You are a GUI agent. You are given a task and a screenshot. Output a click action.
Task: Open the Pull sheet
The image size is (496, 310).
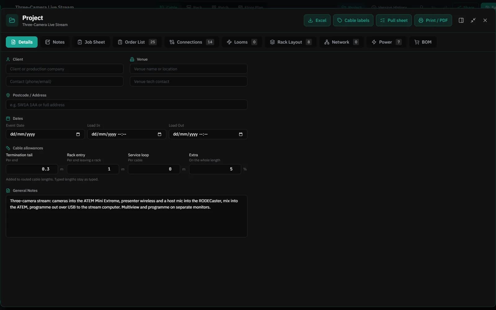click(x=394, y=20)
